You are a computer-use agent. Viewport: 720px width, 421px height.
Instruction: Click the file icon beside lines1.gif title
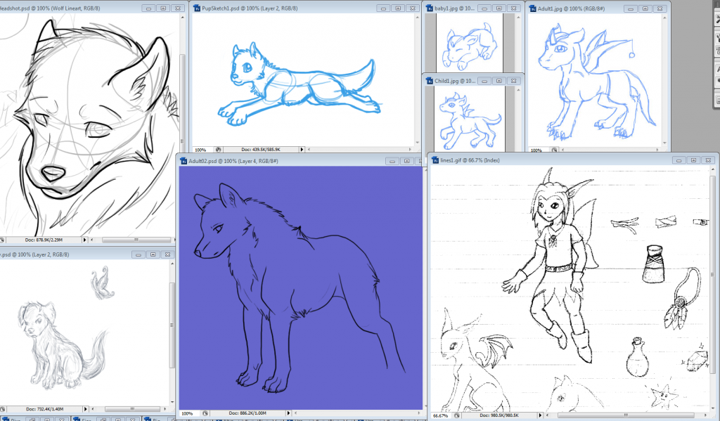[x=434, y=160]
